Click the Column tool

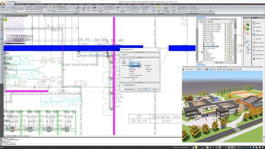pos(29,7)
